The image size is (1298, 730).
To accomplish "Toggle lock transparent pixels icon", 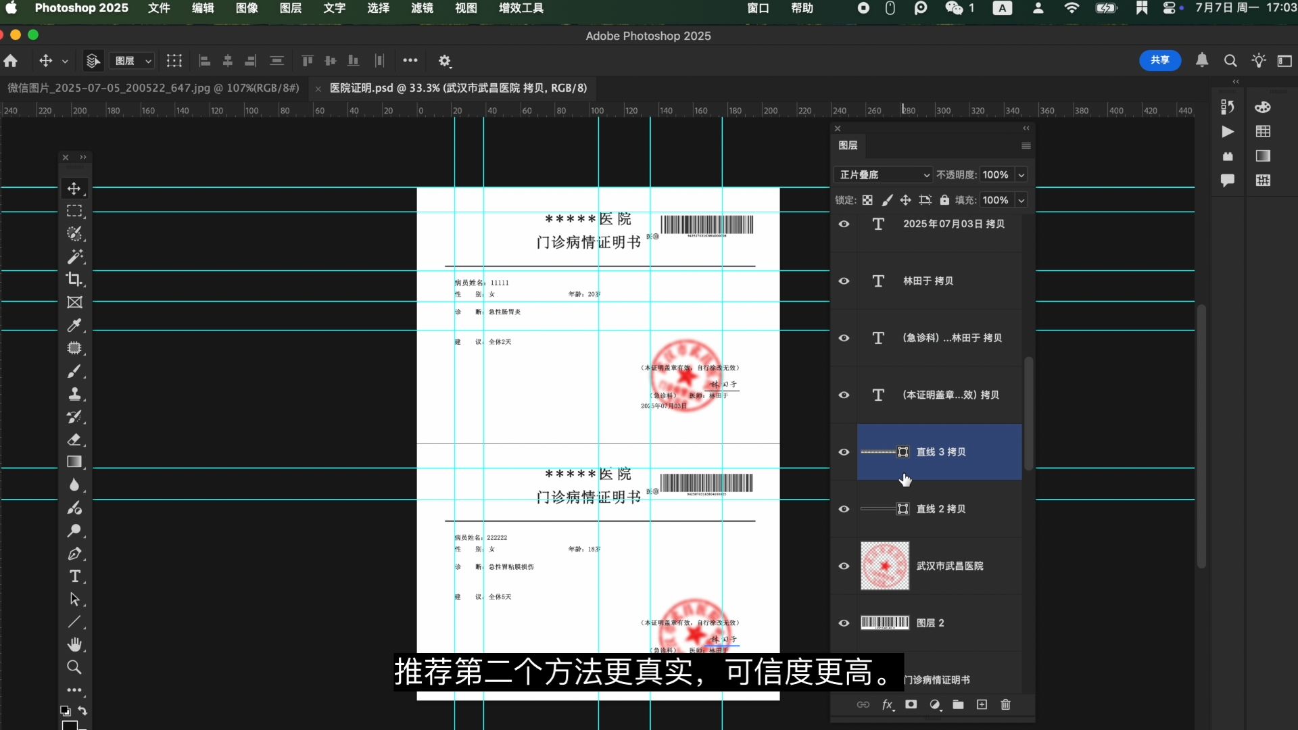I will (x=867, y=200).
